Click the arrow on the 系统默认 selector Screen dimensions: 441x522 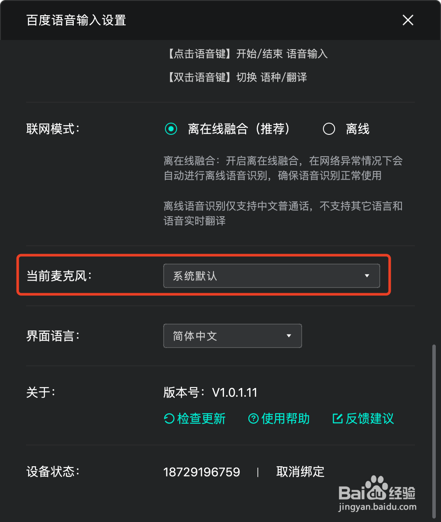[367, 275]
